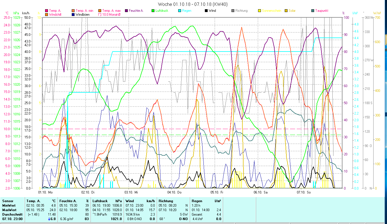
Task: Click the 'W/m²' solar axis unit label
Action: click(377, 13)
